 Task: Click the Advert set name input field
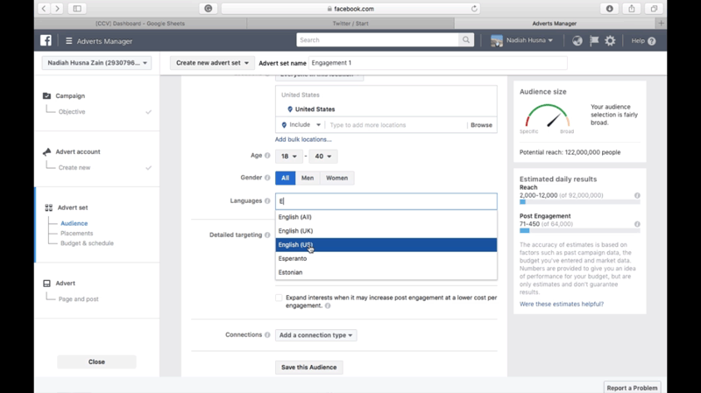pos(437,63)
